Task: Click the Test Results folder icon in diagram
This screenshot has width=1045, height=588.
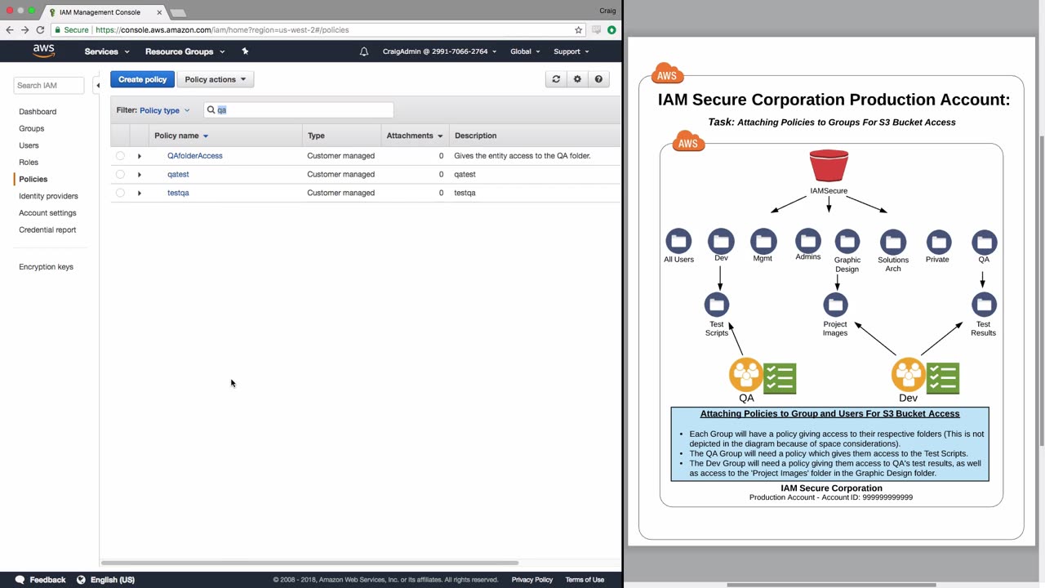Action: 984,305
